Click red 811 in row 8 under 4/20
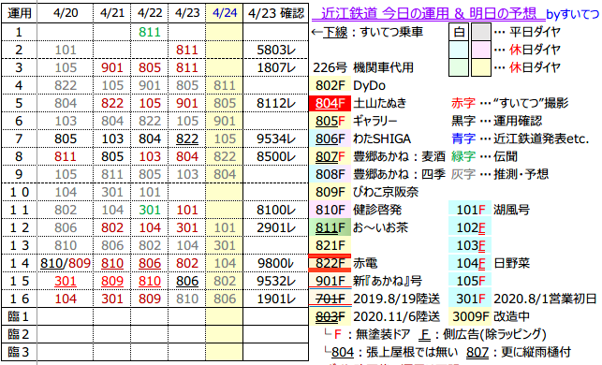The width and height of the screenshot is (602, 365). click(x=66, y=156)
